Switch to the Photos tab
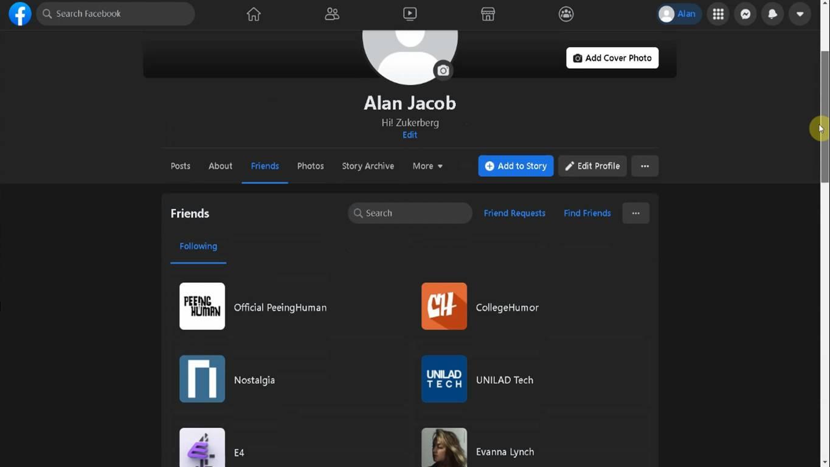Viewport: 830px width, 467px height. click(x=310, y=166)
